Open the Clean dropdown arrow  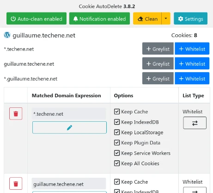coord(166,19)
